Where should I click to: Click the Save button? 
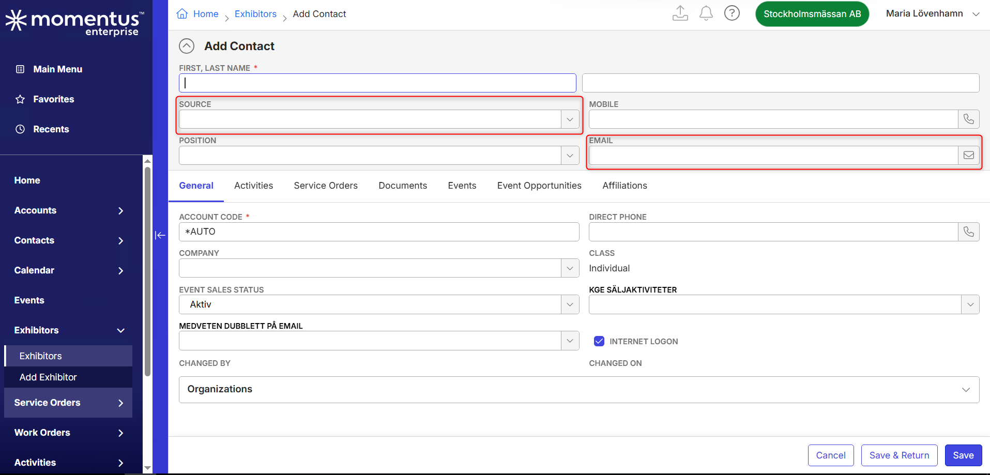tap(964, 455)
